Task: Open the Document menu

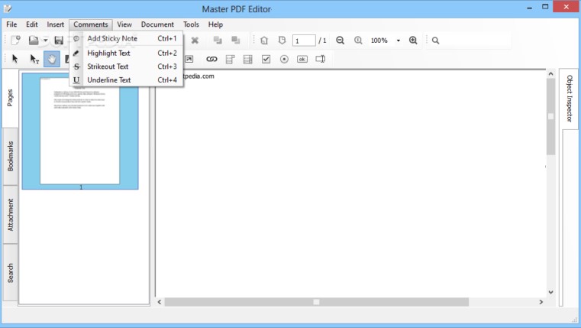Action: 157,24
